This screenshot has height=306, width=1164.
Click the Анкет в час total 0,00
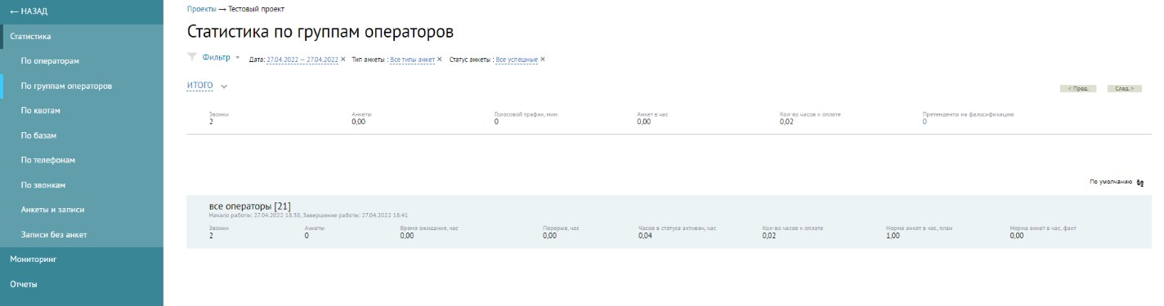[x=643, y=122]
